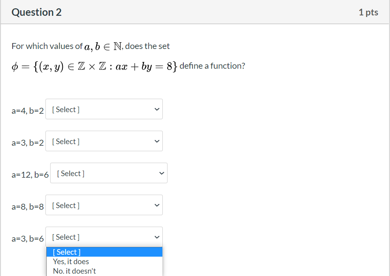Click the chevron icon on the a=3, b=6 dropdown
The width and height of the screenshot is (390, 276).
pyautogui.click(x=156, y=237)
